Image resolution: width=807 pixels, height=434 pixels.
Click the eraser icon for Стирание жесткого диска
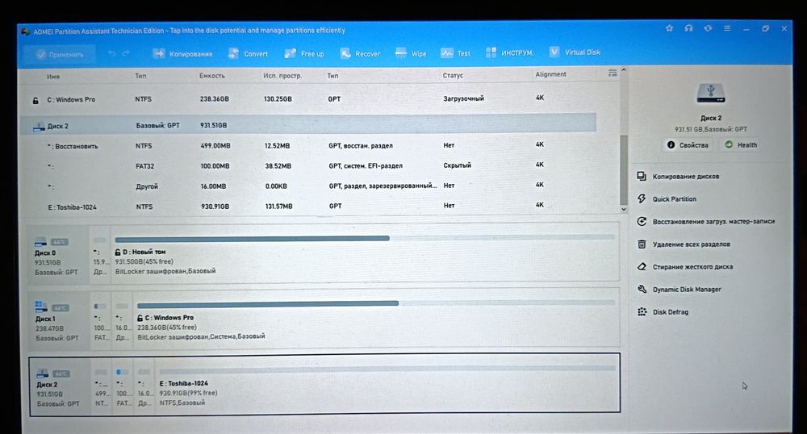tap(642, 266)
